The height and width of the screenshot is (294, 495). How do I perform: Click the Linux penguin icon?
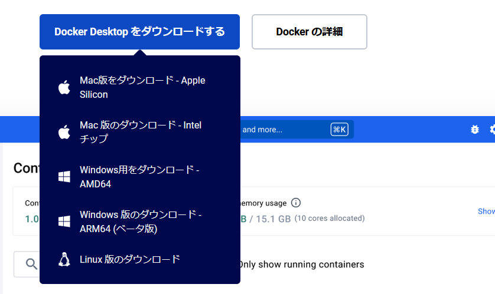pos(64,259)
